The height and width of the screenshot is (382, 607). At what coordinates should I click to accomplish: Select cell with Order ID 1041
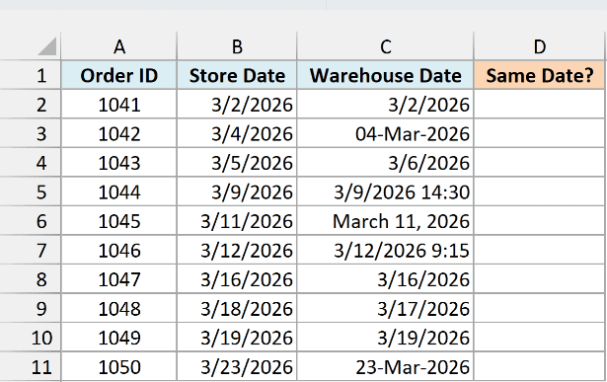[118, 105]
